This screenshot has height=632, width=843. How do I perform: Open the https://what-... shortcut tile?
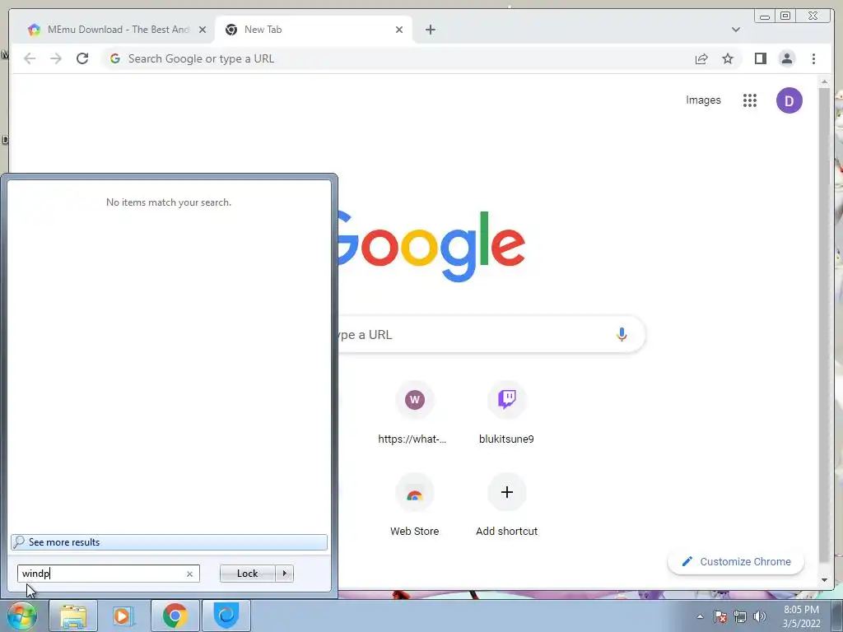click(x=414, y=414)
